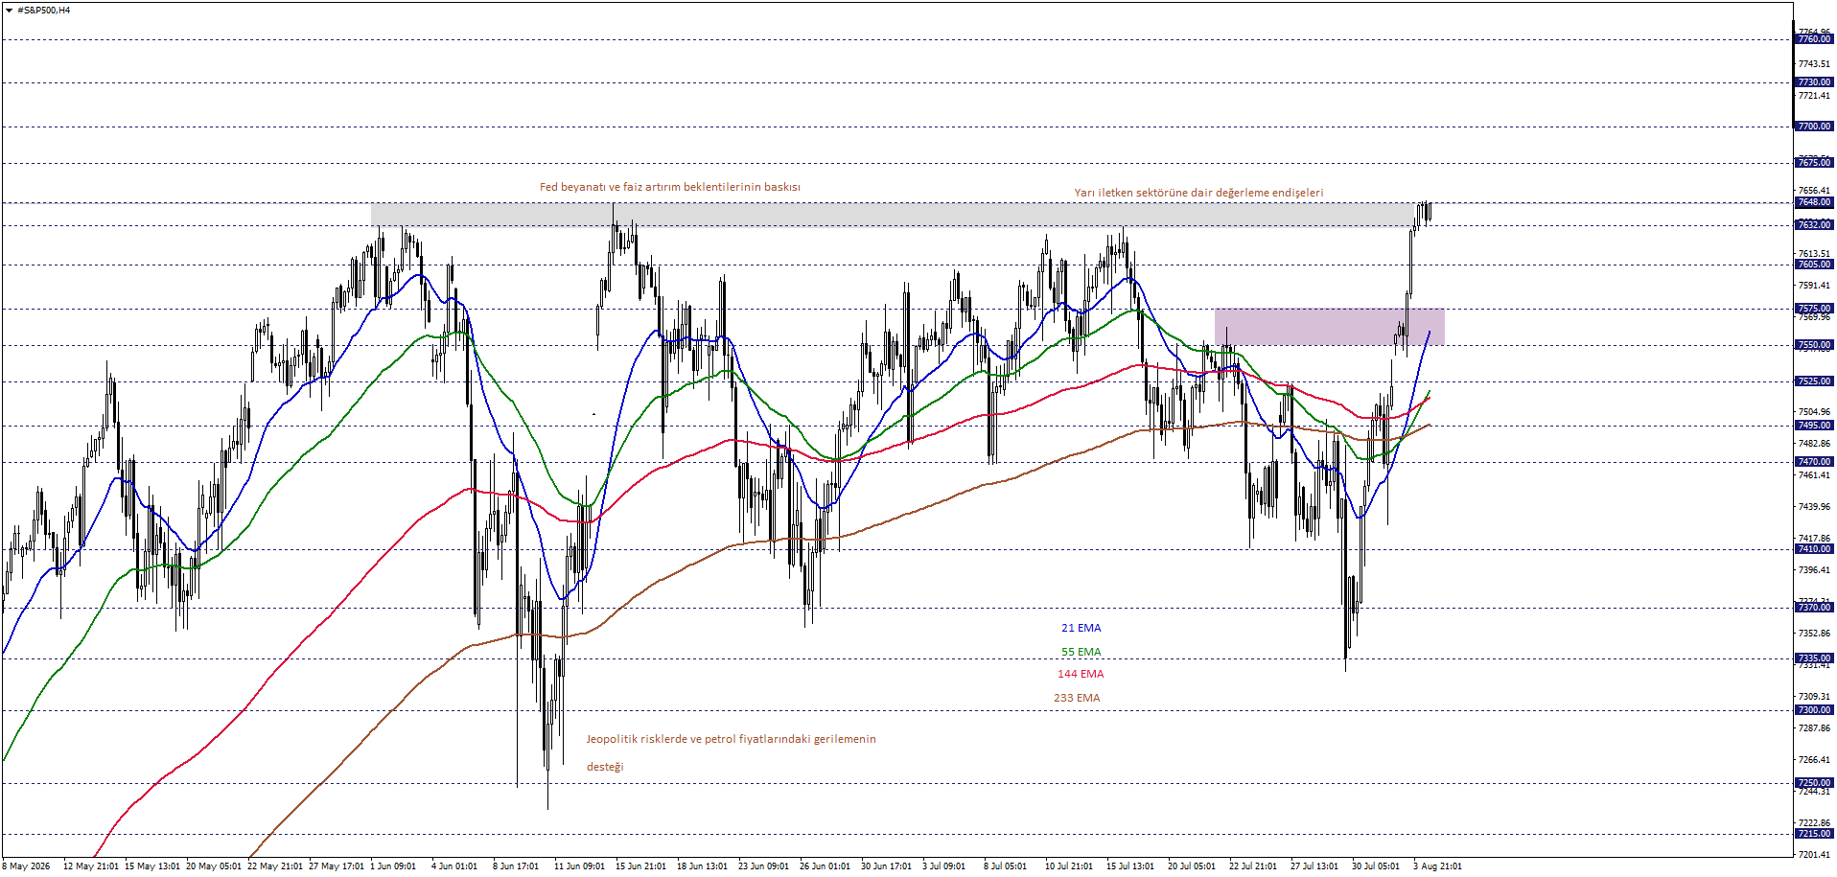Click the '30 Jun 17:01' time label

pyautogui.click(x=886, y=866)
